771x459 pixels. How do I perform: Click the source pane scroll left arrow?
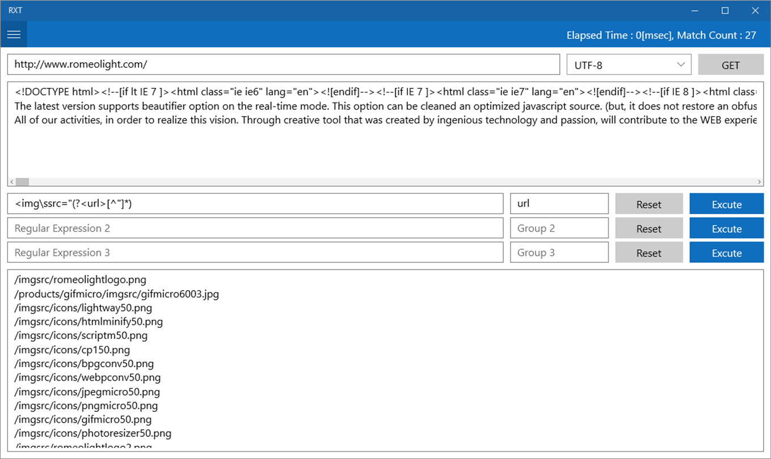click(11, 182)
